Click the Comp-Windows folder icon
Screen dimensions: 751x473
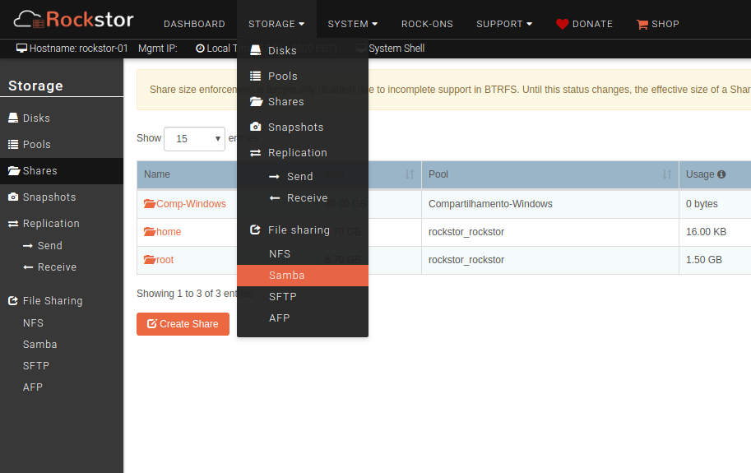point(150,203)
